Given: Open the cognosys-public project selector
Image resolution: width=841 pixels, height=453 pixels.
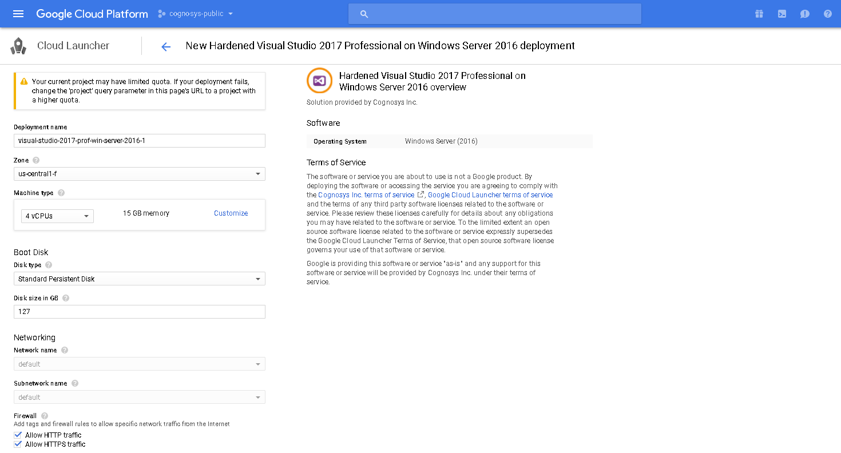Looking at the screenshot, I should pyautogui.click(x=196, y=14).
